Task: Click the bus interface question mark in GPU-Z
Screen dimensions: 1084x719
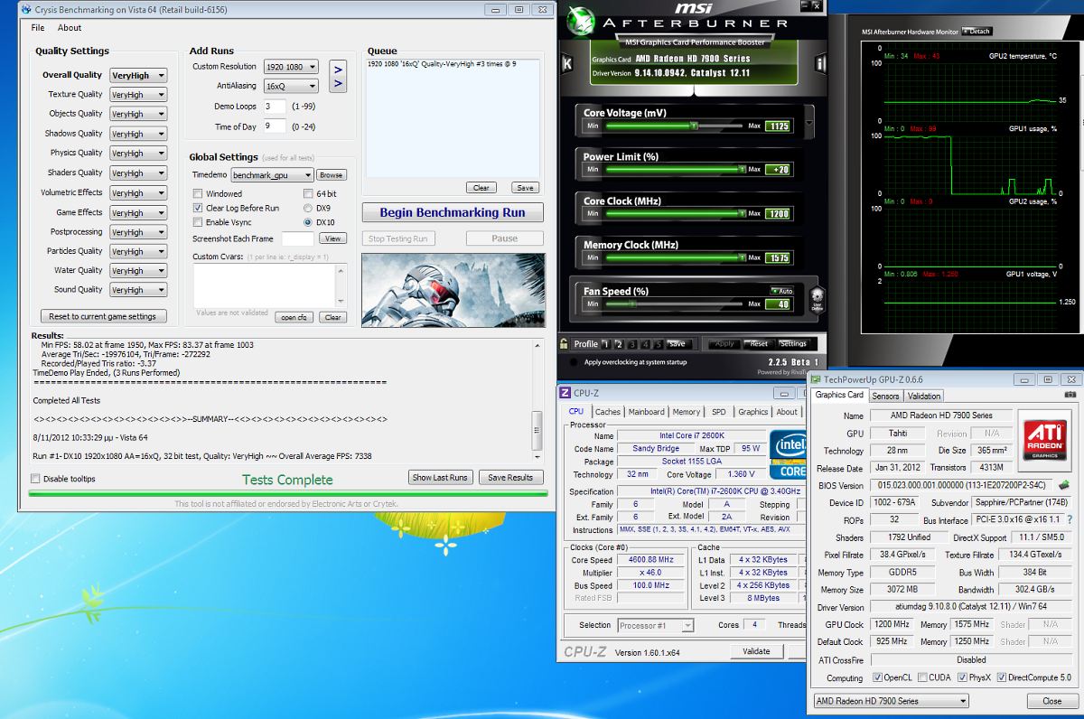Action: click(1070, 520)
